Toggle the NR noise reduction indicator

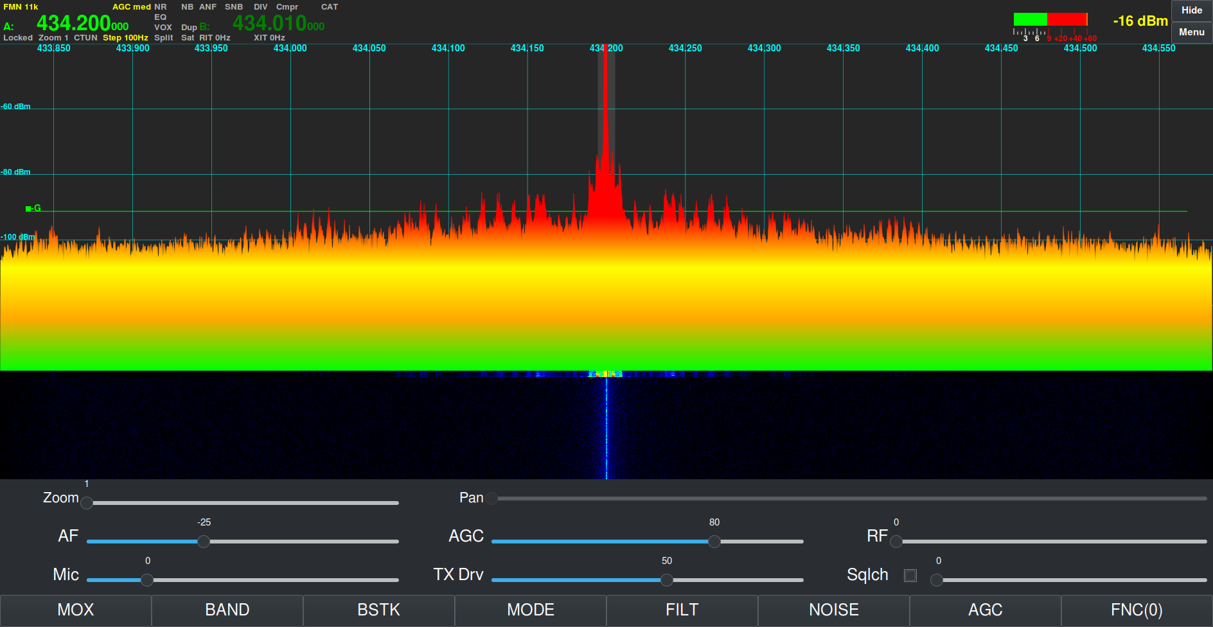[161, 7]
